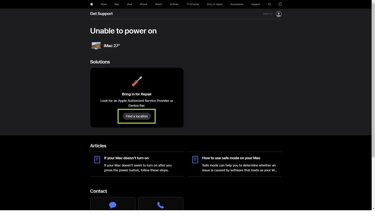Open the Get Support link
This screenshot has height=219, width=375.
pos(101,13)
